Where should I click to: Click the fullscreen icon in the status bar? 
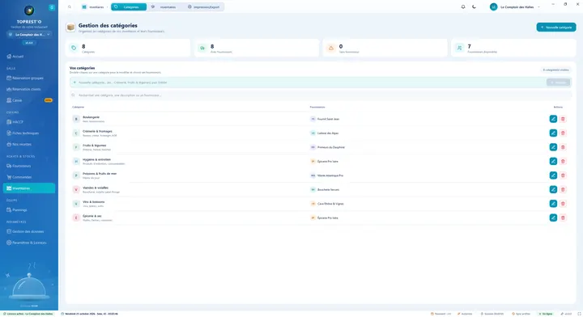pos(578,314)
